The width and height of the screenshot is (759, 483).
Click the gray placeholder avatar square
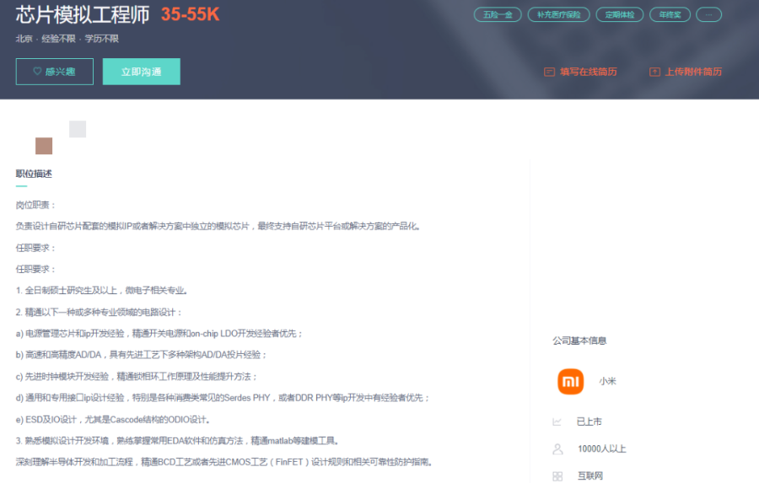(78, 129)
